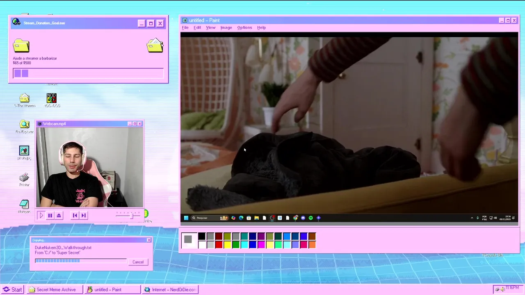525x295 pixels.
Task: Click the yellow folder icon in Paint canvas taskbar
Action: [256, 218]
